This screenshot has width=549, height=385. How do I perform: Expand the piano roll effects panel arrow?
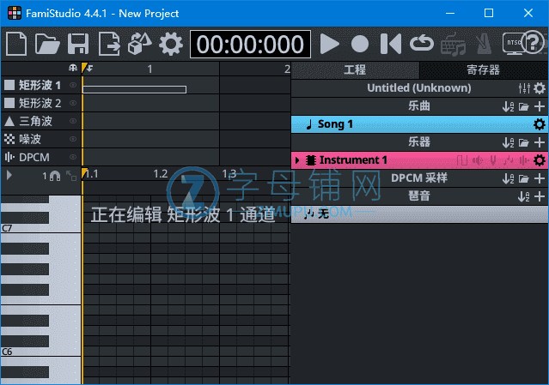pyautogui.click(x=9, y=175)
